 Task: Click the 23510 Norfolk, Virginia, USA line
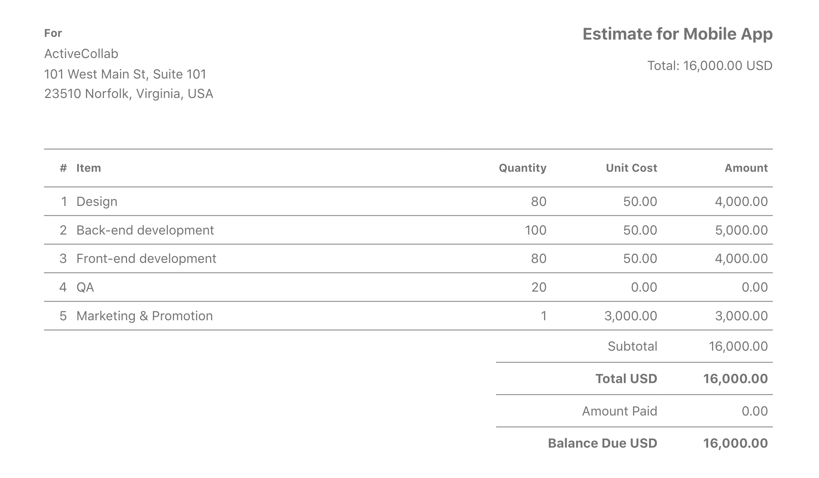(x=128, y=94)
